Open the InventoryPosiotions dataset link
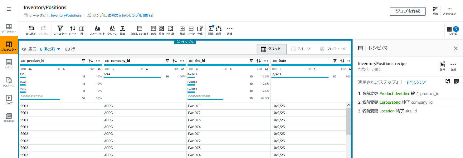The width and height of the screenshot is (463, 158). [66, 15]
